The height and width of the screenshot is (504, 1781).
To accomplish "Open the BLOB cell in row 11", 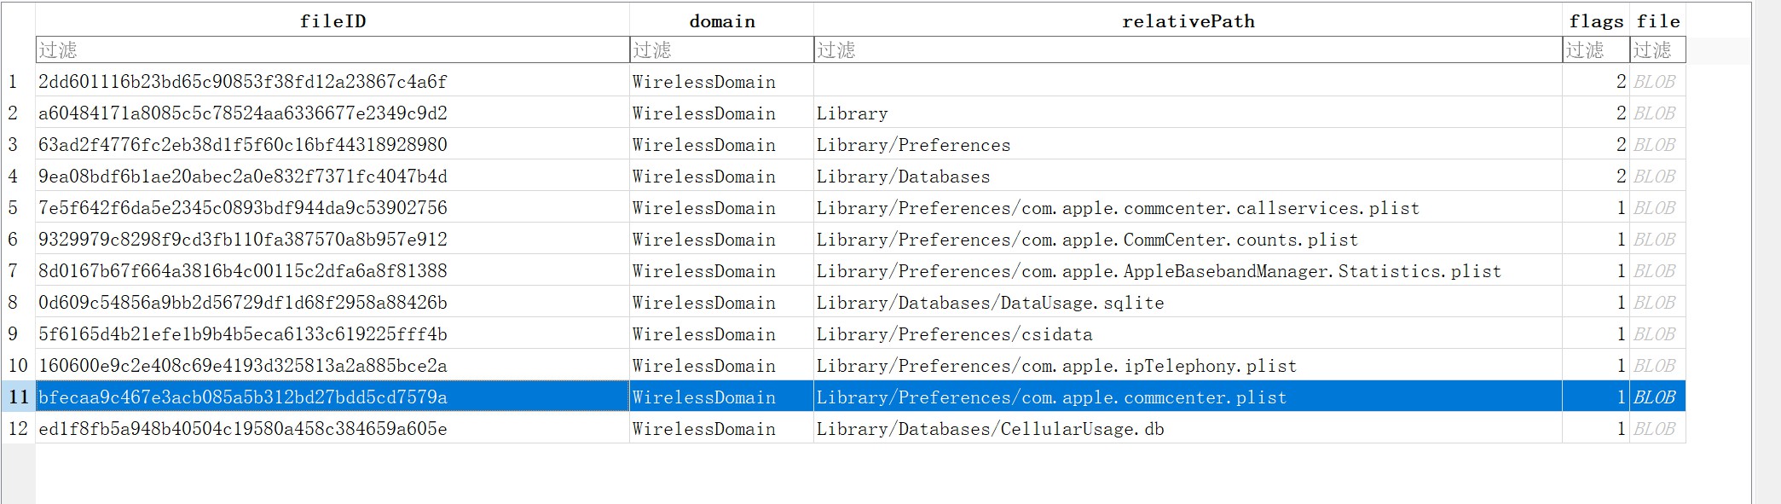I will [x=1655, y=397].
